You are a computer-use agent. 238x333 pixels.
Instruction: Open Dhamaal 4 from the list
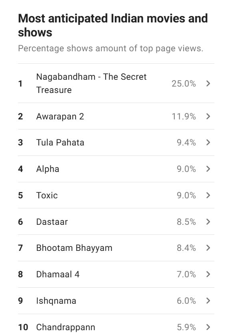pos(58,274)
